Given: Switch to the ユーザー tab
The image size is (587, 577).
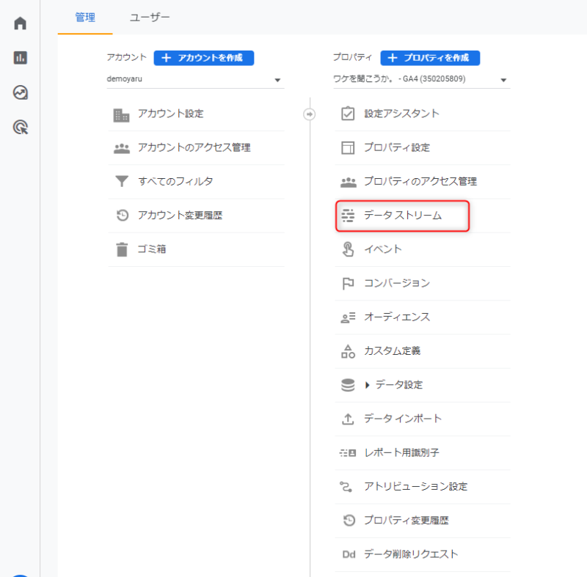Looking at the screenshot, I should coord(150,18).
